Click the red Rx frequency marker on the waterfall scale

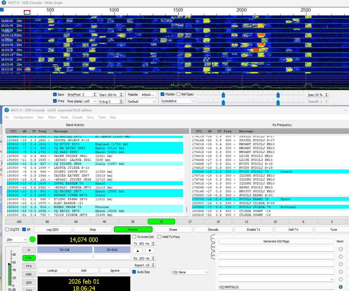27,12
